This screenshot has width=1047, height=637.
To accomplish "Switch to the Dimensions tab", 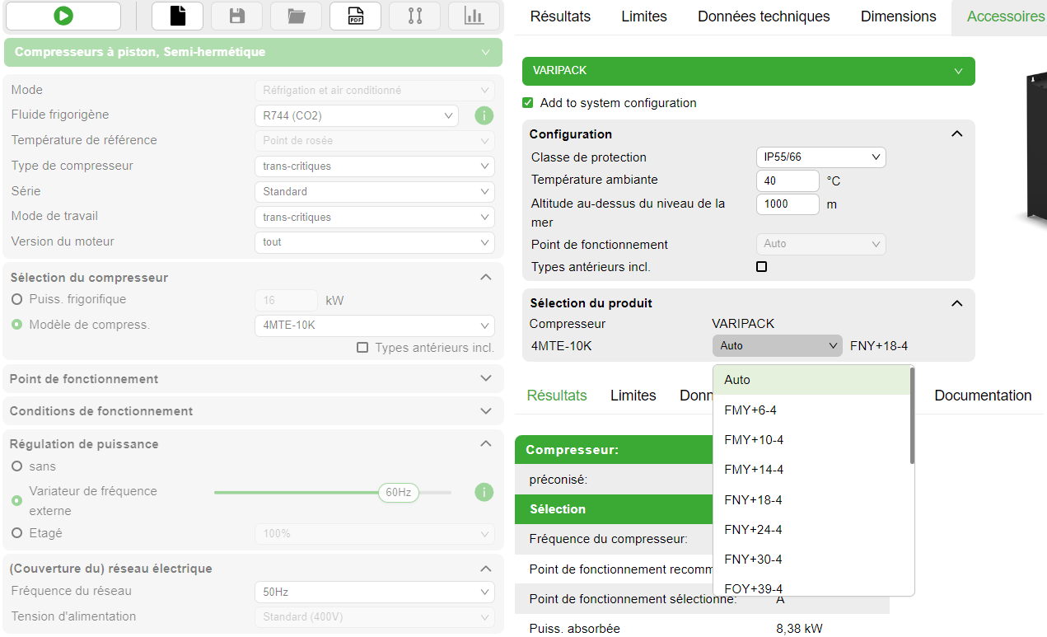I will point(897,16).
